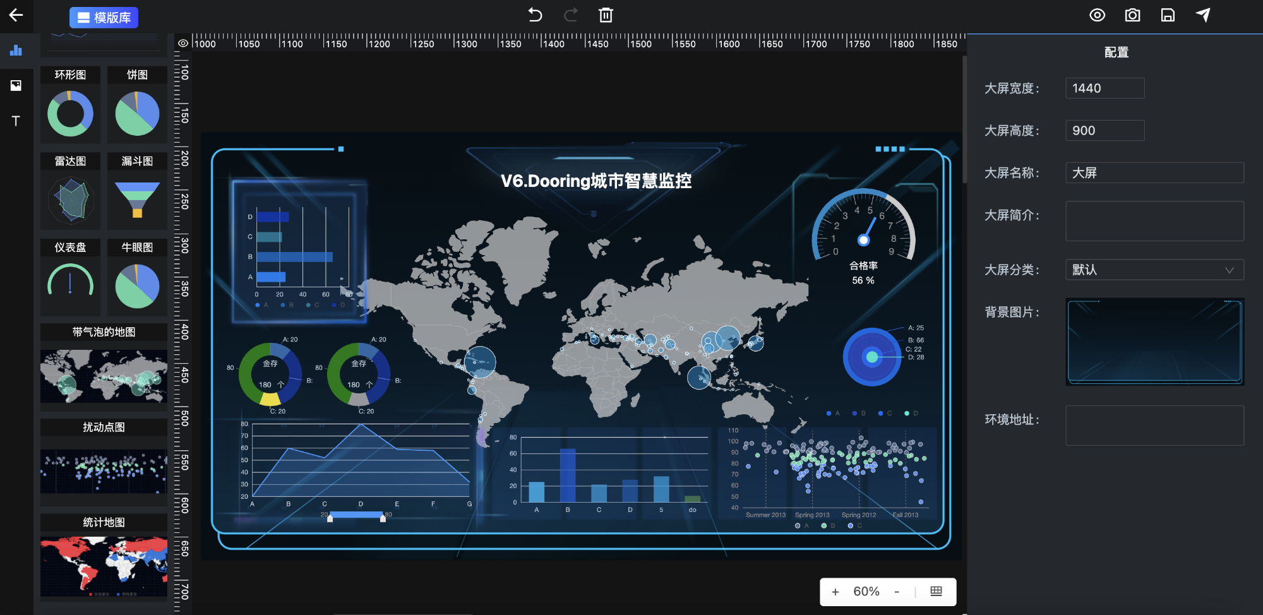Select the left 金存 ring chart
Image resolution: width=1263 pixels, height=615 pixels.
pos(270,375)
